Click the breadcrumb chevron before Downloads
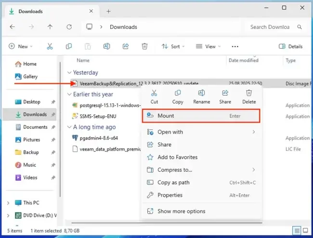The width and height of the screenshot is (313, 238). 101,27
